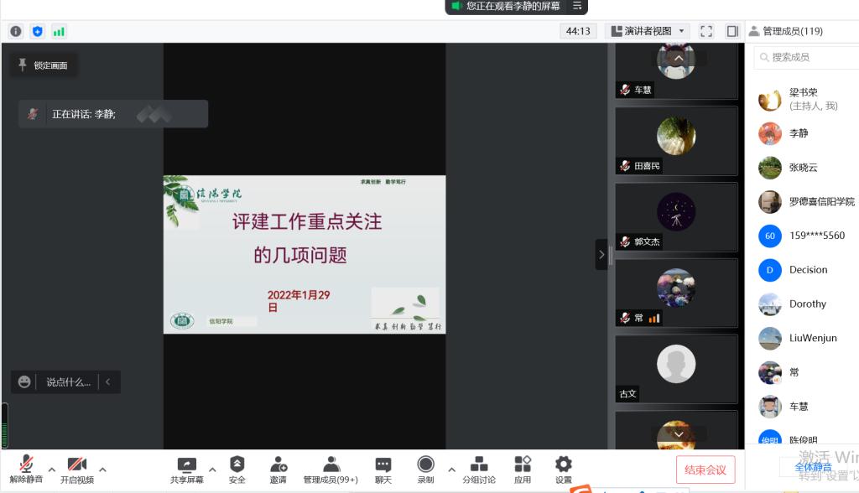The height and width of the screenshot is (493, 859).
Task: Click the 邀请 invite icon
Action: 279,470
